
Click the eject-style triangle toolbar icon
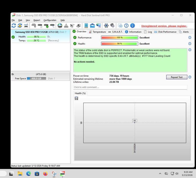66,26
